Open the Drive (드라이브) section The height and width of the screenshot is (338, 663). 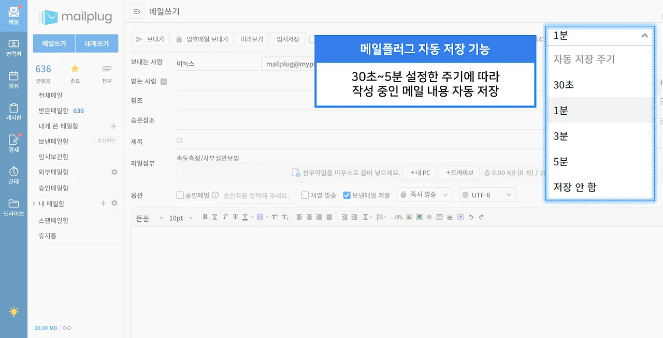pyautogui.click(x=13, y=207)
